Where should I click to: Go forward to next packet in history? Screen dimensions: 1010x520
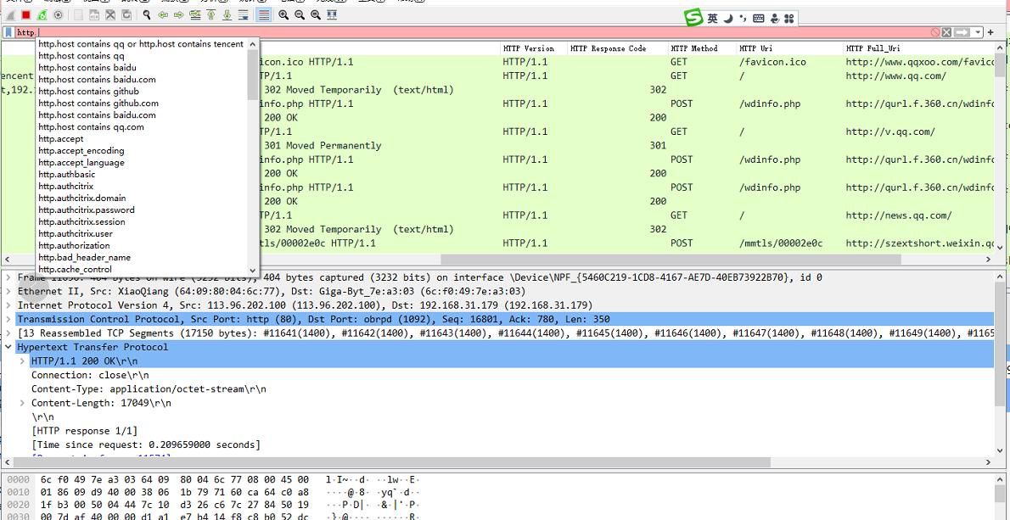[178, 14]
